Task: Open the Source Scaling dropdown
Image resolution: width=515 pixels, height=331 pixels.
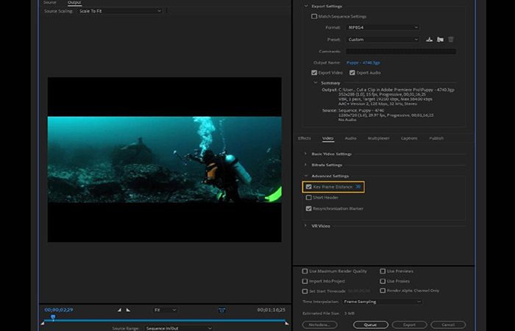Action: point(120,11)
